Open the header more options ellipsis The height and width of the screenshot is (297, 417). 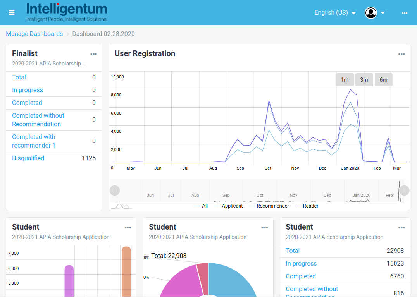(405, 13)
